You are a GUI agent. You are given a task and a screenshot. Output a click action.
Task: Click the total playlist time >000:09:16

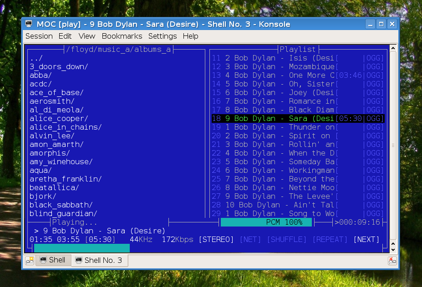tap(357, 222)
